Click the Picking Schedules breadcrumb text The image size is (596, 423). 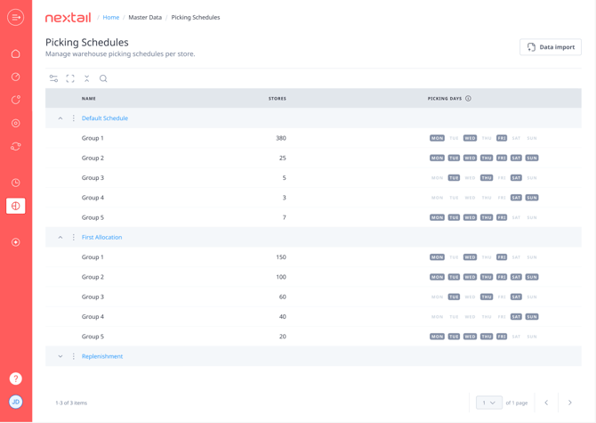[196, 18]
